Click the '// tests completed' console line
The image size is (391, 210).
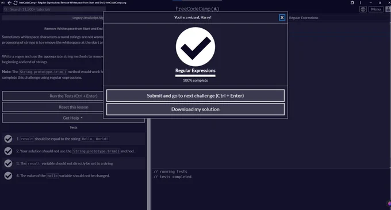[x=172, y=177]
